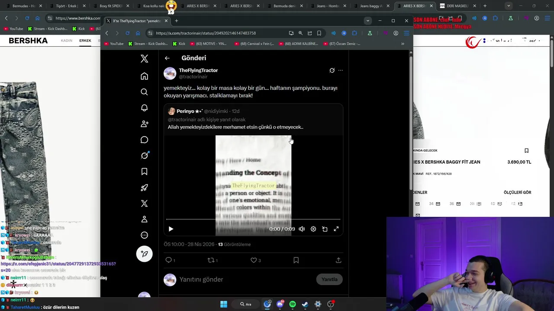Repost the TheFlyingTractor post
The height and width of the screenshot is (311, 554).
click(x=211, y=260)
